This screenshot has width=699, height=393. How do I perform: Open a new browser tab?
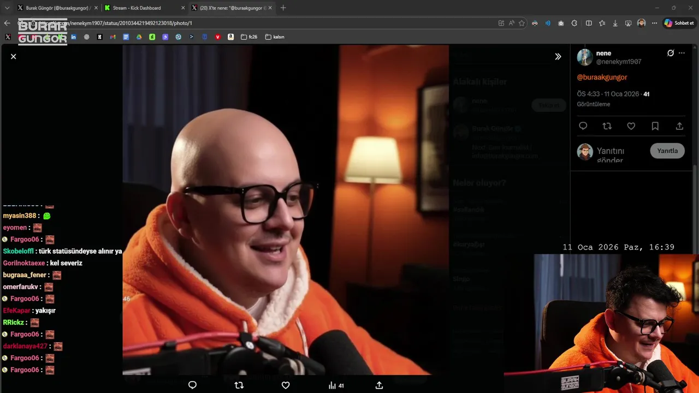pos(283,8)
